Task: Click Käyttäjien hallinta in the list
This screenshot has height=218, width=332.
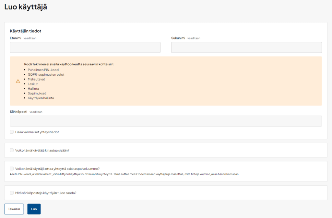Action: pos(41,98)
